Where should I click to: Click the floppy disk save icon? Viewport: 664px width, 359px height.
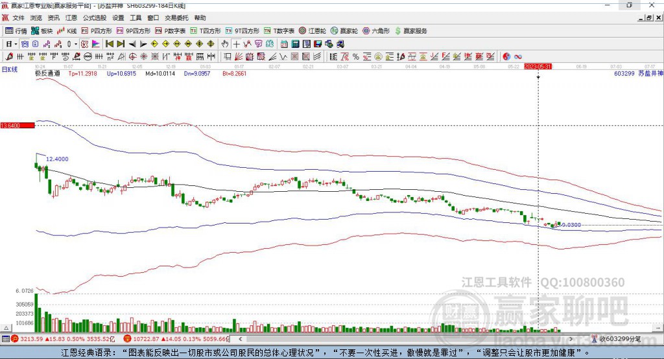click(x=318, y=44)
